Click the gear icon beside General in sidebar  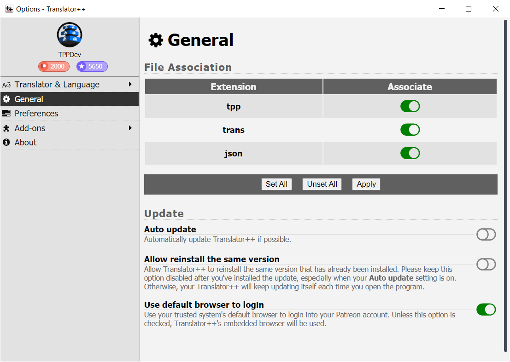(6, 99)
